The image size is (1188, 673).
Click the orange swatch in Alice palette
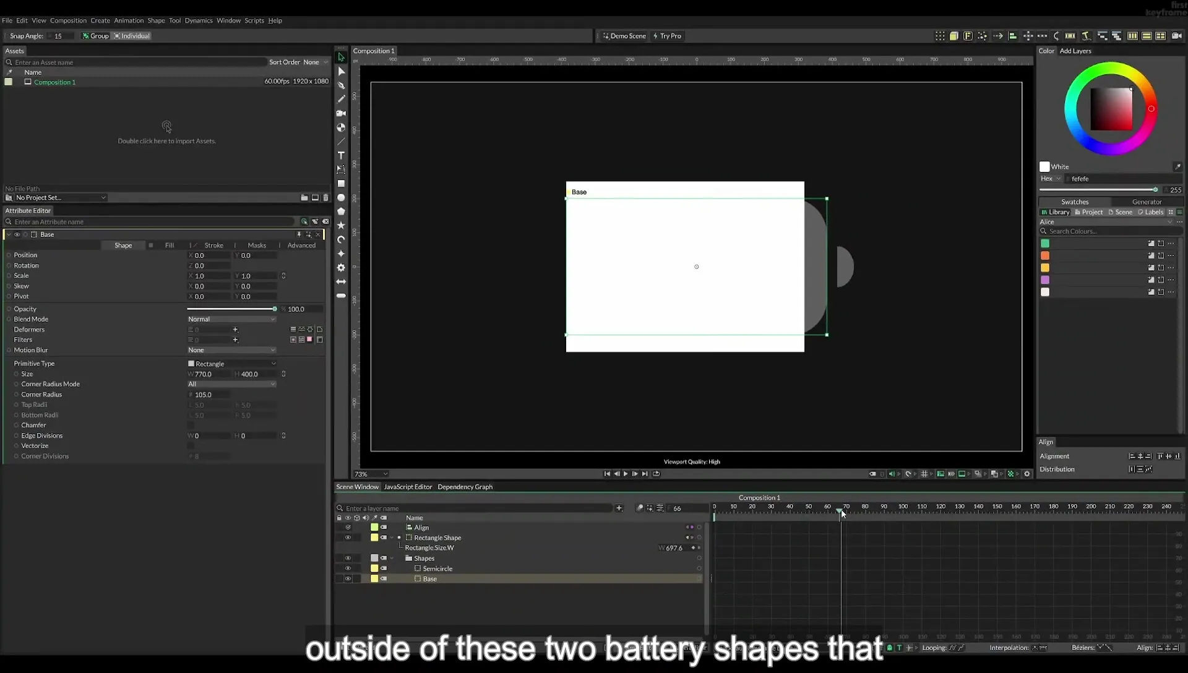click(1045, 255)
